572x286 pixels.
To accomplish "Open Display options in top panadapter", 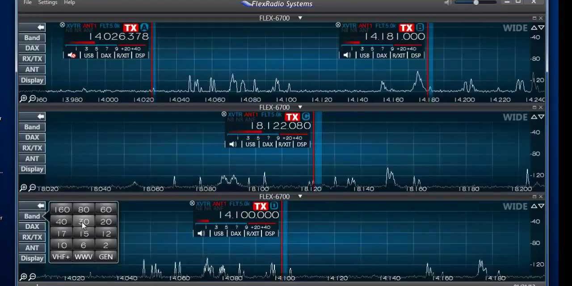I will (x=32, y=80).
